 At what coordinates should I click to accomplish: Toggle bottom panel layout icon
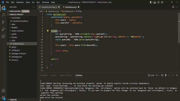coord(155,2)
